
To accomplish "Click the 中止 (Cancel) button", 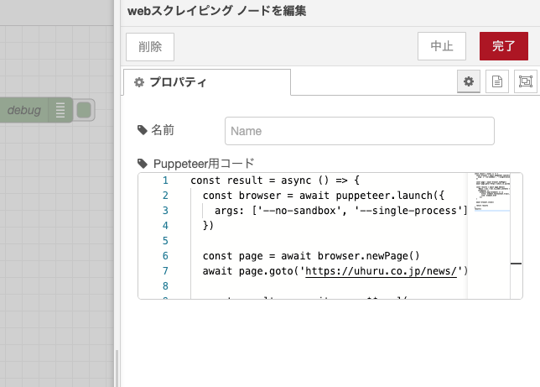I will click(442, 46).
